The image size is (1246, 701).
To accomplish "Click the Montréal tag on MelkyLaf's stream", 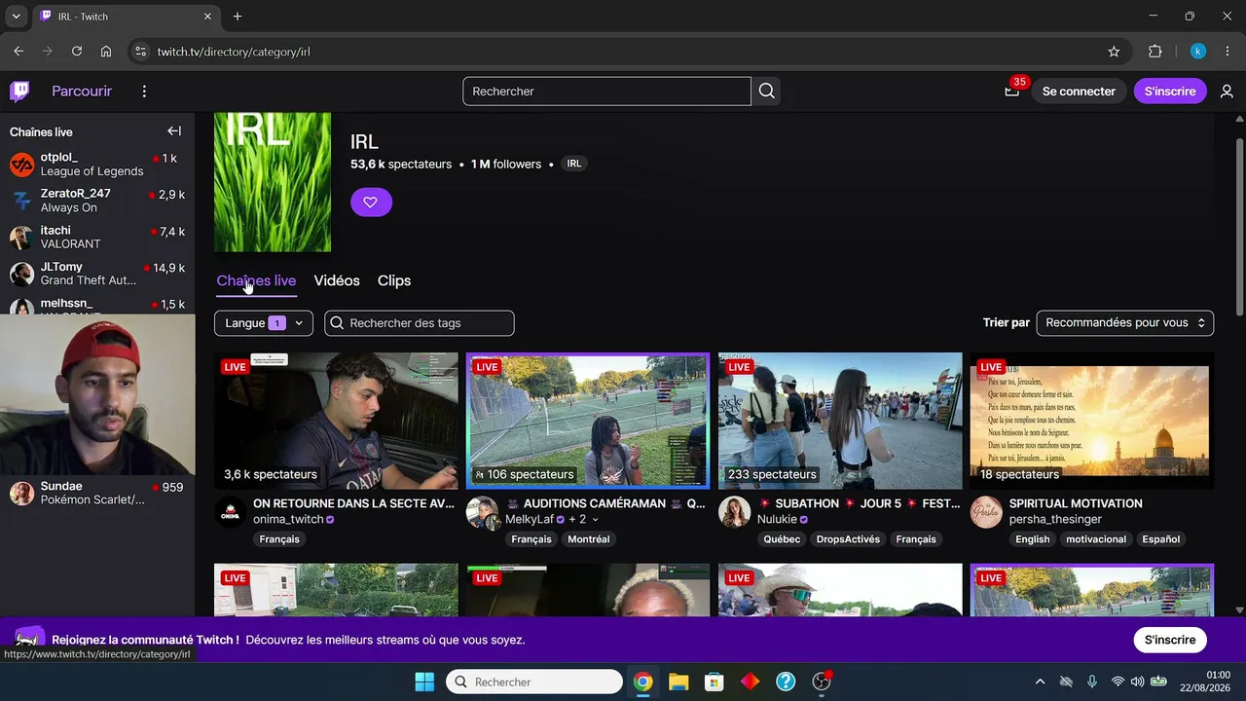I will coord(589,539).
